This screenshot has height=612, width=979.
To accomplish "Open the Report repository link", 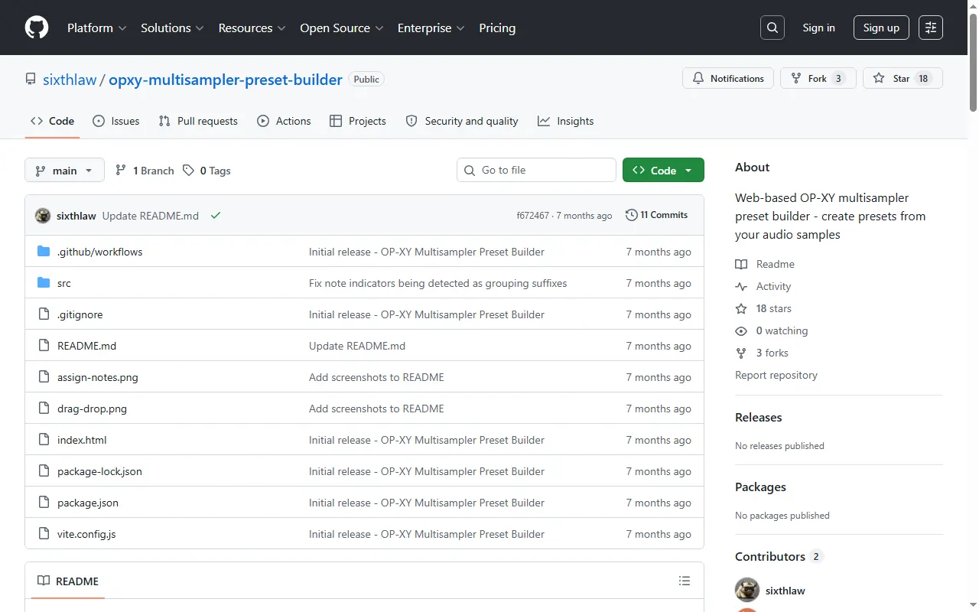I will click(776, 375).
